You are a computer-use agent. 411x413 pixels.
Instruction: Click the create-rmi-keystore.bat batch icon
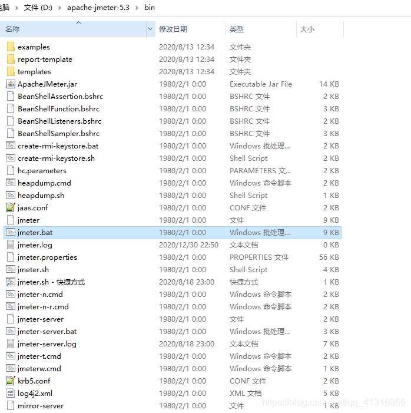[x=11, y=146]
